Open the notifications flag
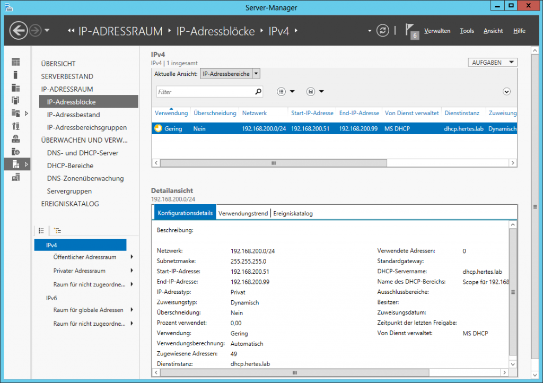This screenshot has width=543, height=383. pyautogui.click(x=411, y=31)
